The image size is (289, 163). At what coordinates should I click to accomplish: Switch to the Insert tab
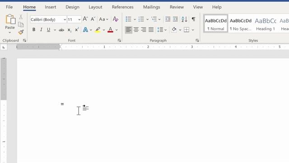tap(50, 7)
